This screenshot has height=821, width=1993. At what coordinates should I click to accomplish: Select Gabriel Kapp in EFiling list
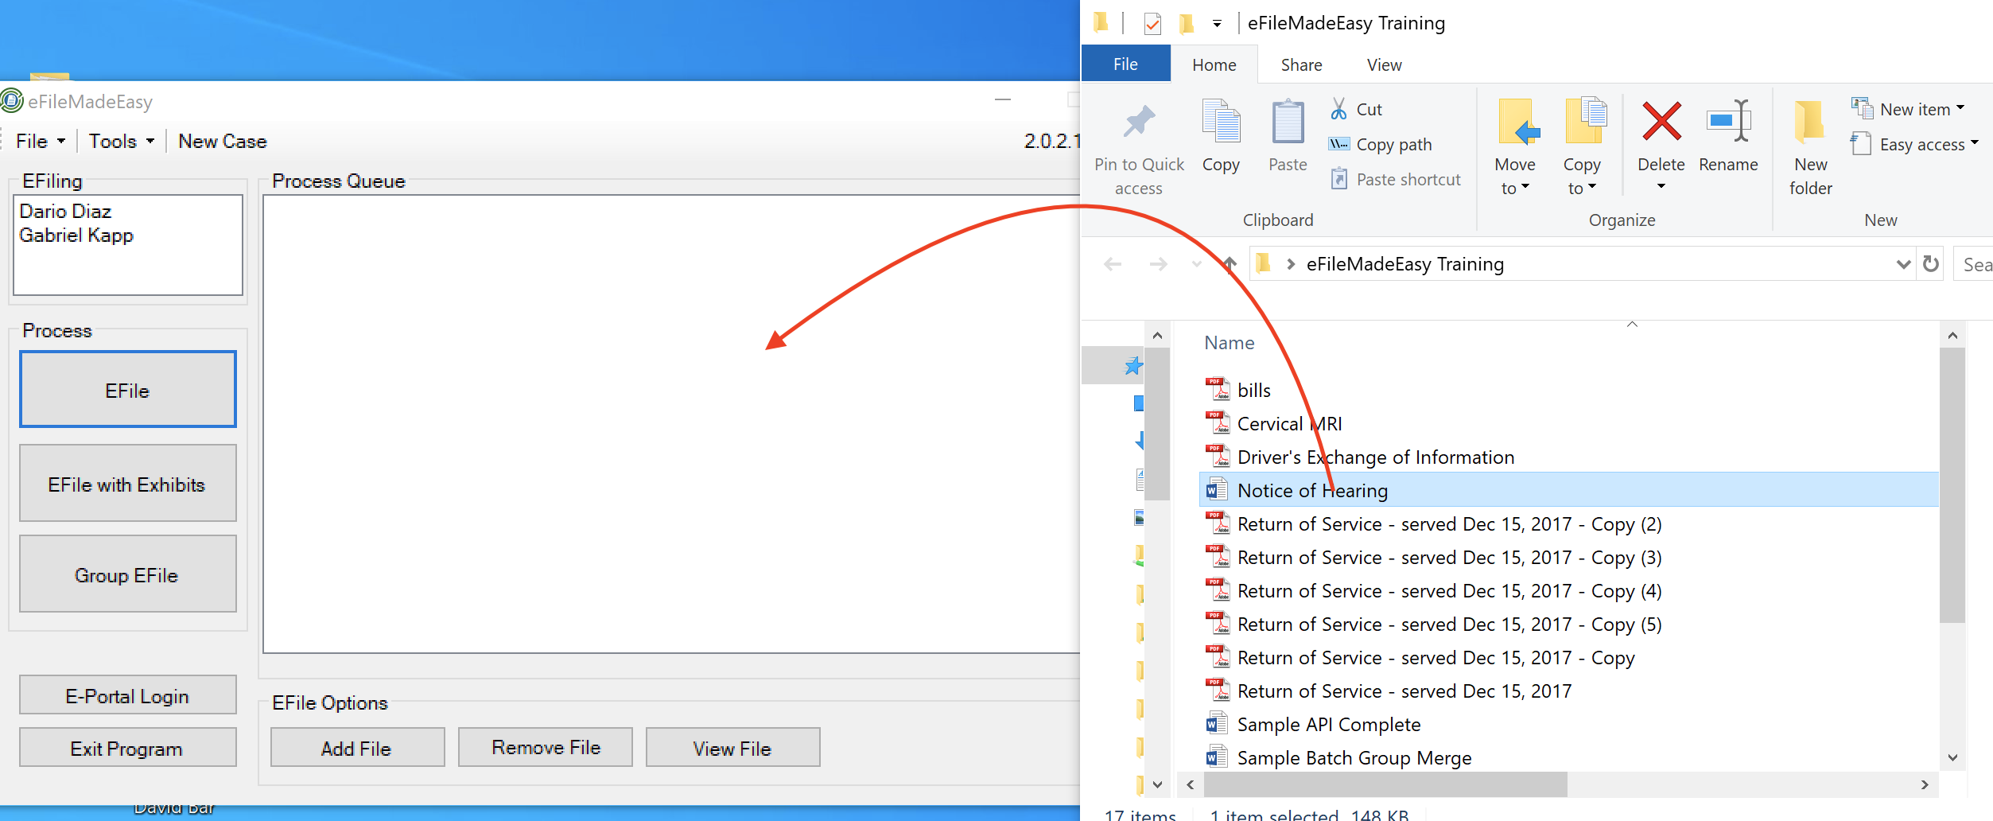coord(76,235)
